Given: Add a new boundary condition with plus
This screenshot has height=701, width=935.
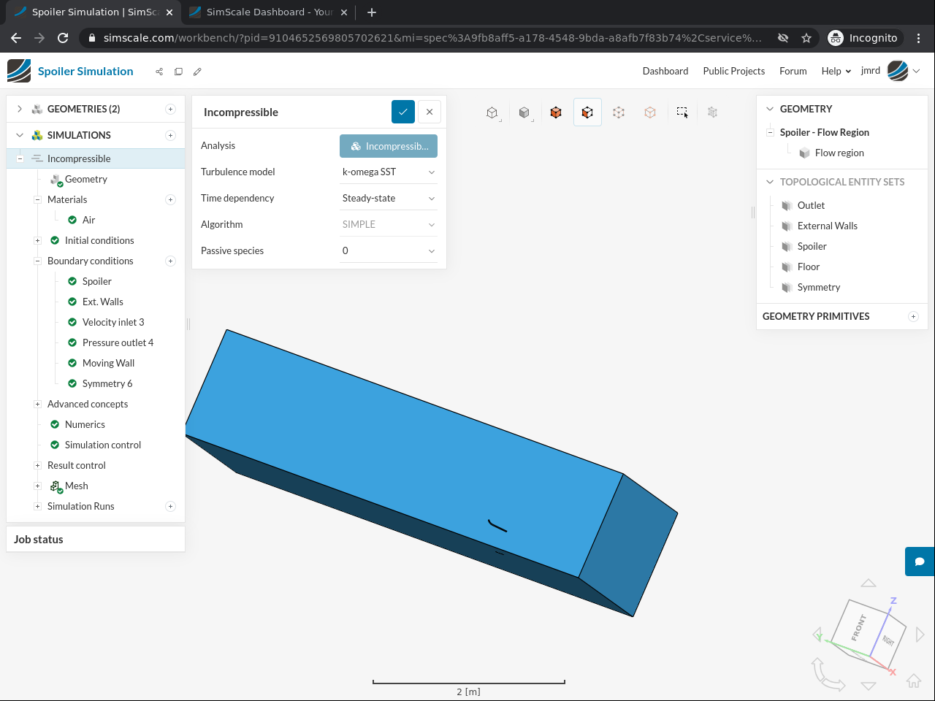Looking at the screenshot, I should click(170, 261).
